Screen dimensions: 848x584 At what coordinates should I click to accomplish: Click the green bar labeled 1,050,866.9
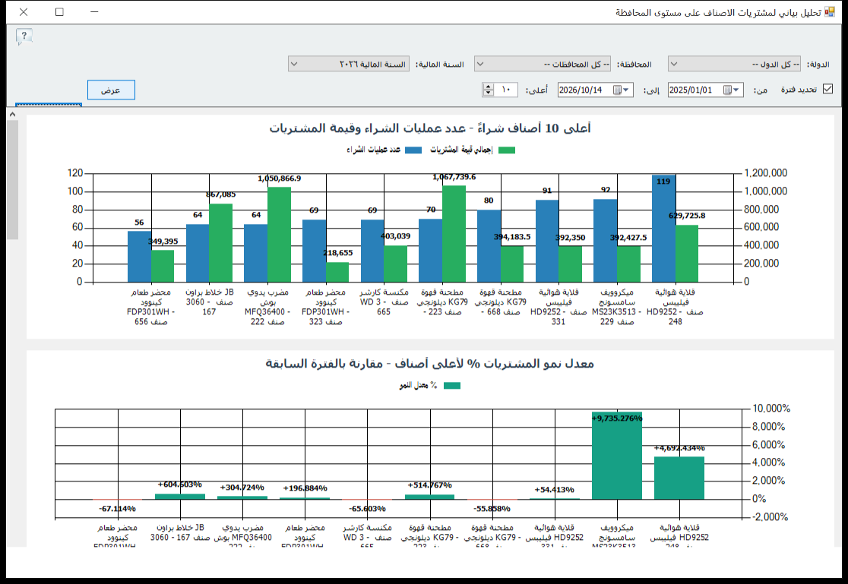tap(279, 234)
